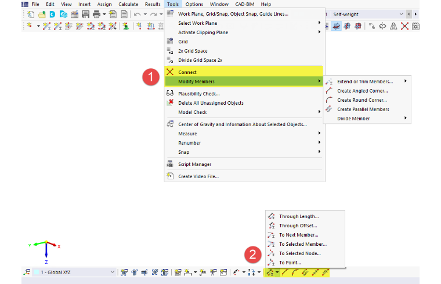Open the Edit menu

click(x=50, y=4)
